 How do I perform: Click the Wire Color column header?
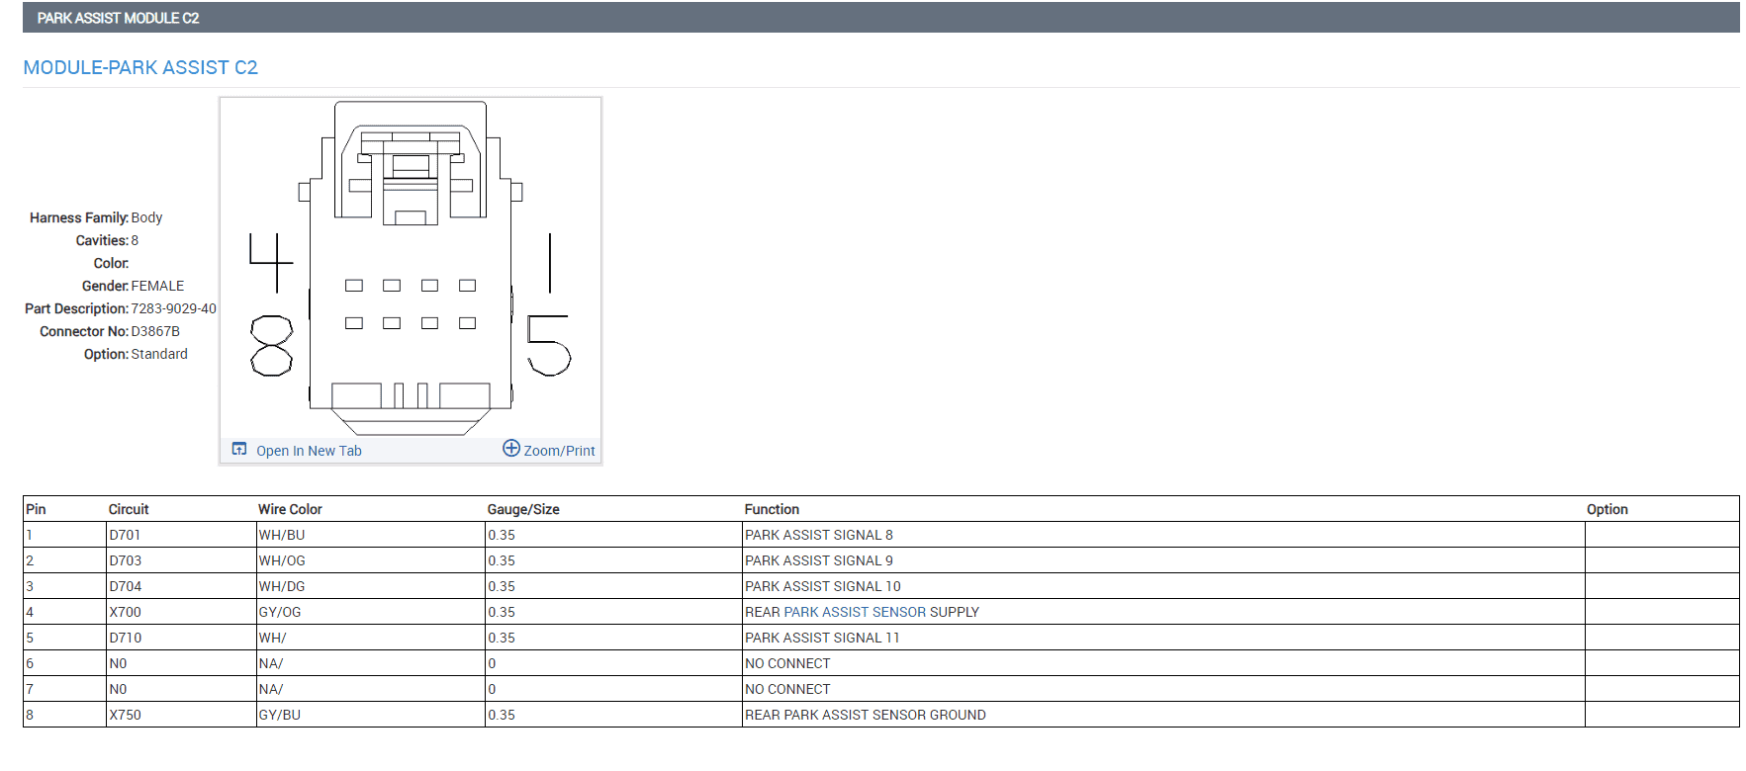pyautogui.click(x=290, y=509)
